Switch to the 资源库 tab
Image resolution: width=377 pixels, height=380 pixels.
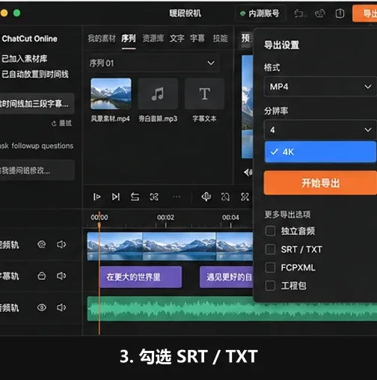click(x=153, y=38)
